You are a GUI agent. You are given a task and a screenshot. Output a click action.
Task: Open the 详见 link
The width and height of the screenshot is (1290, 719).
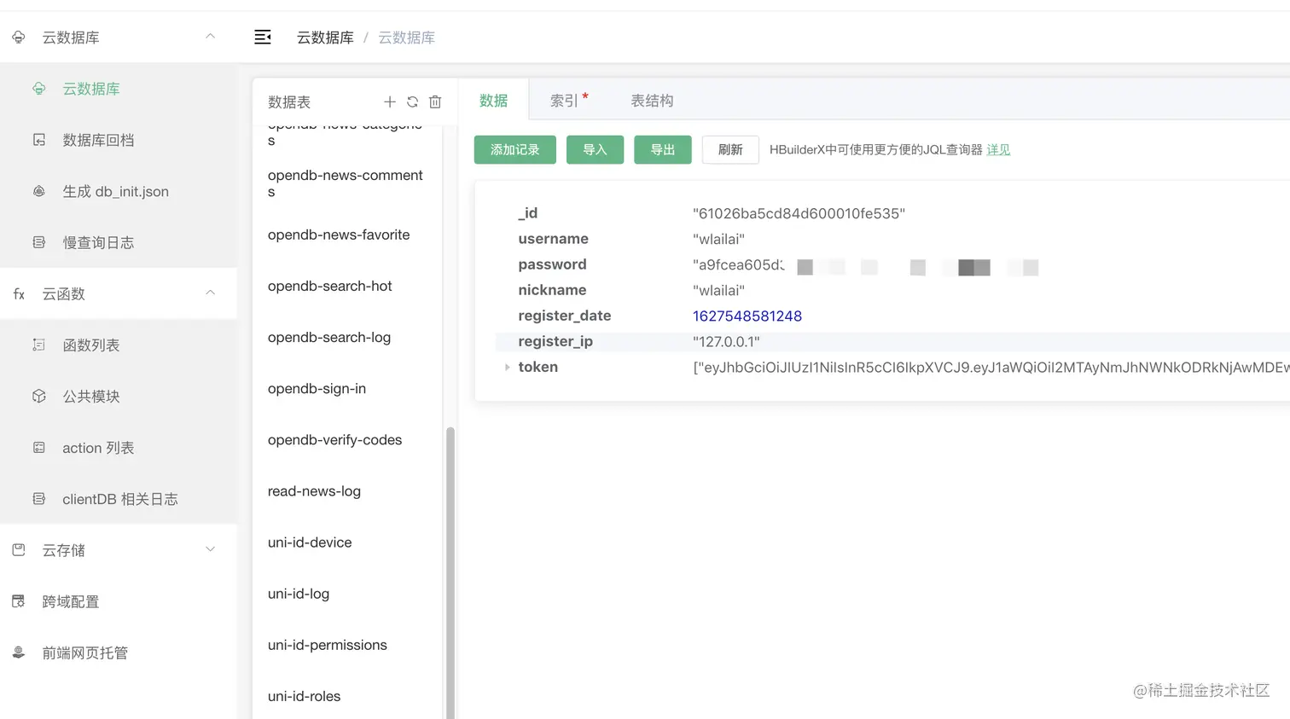(998, 149)
